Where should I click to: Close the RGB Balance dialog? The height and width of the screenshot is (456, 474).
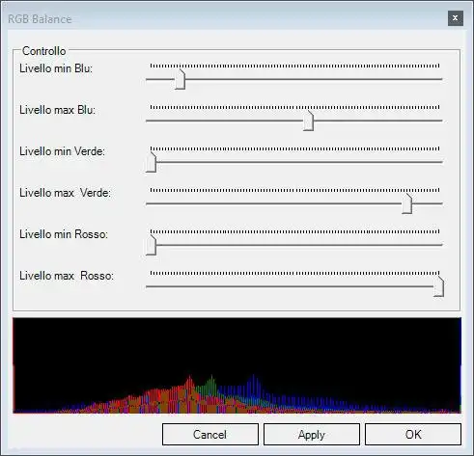tap(456, 18)
